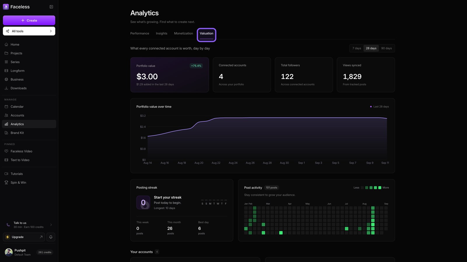The width and height of the screenshot is (467, 262).
Task: Open the Monetization tab
Action: coord(183,33)
